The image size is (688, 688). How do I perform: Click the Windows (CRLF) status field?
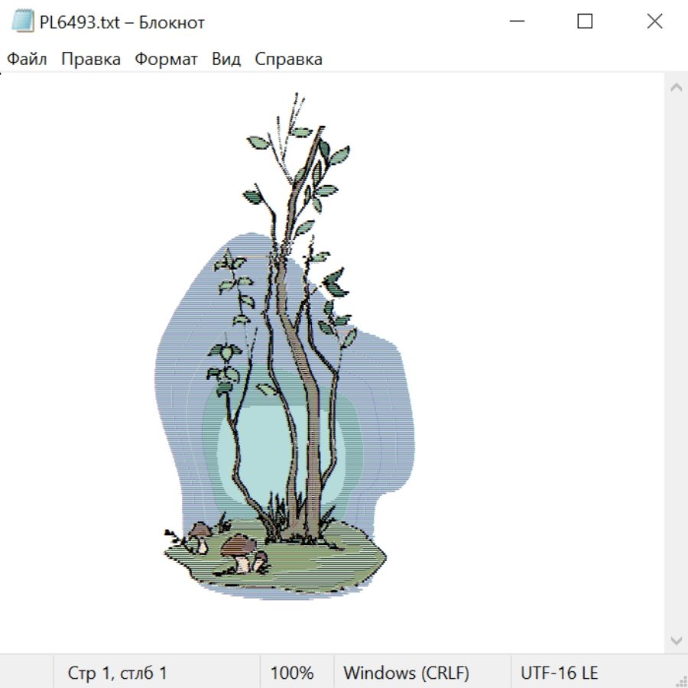(x=407, y=673)
